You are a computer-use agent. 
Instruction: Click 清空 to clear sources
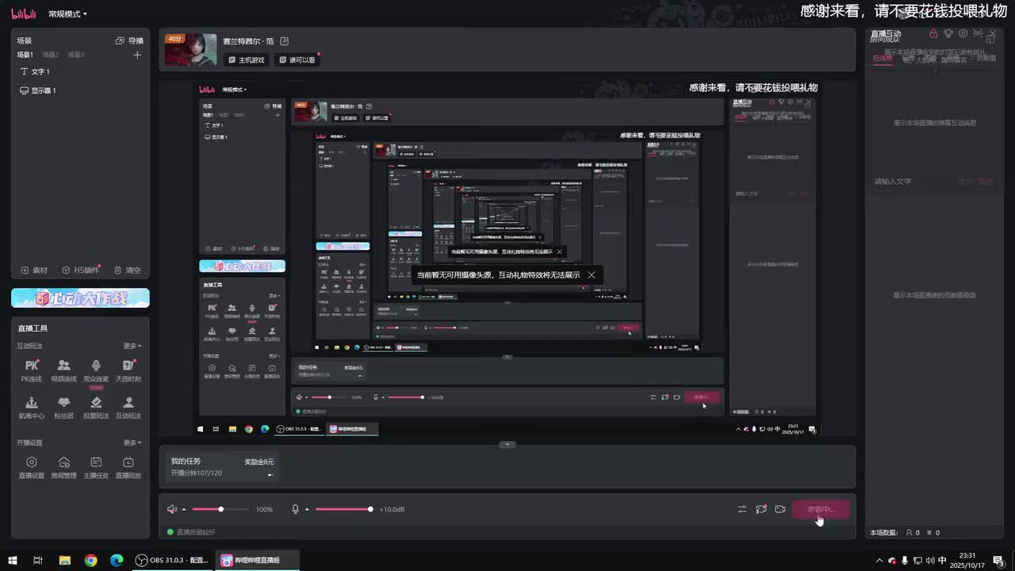(127, 270)
